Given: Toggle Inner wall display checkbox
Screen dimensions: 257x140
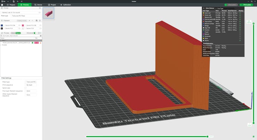Looking at the screenshot, I should pos(240,13).
